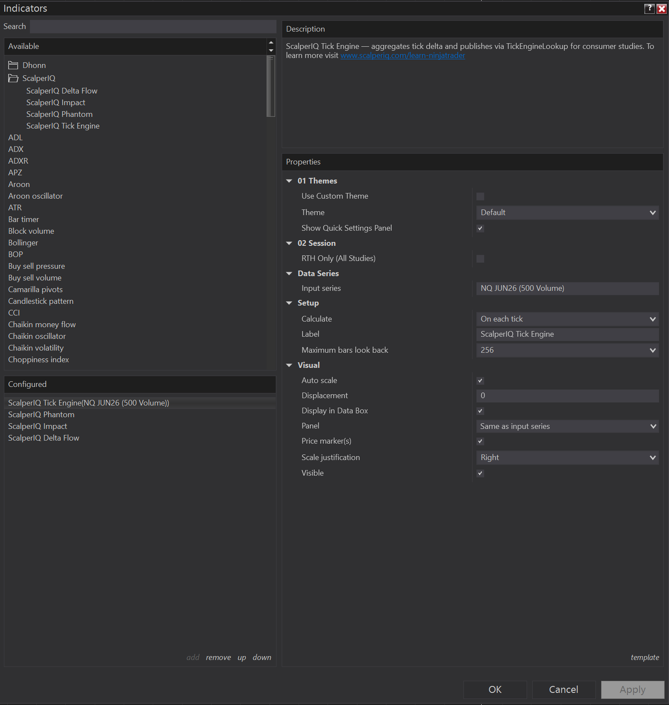Open the Dhonn folder icon
Image resolution: width=669 pixels, height=705 pixels.
pyautogui.click(x=13, y=65)
